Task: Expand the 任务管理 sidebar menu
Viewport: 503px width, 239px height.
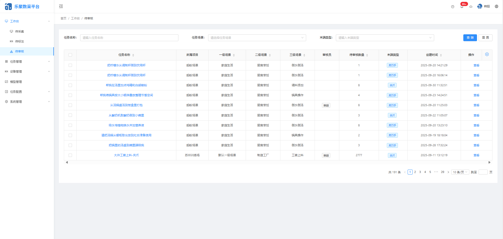Action: point(27,61)
